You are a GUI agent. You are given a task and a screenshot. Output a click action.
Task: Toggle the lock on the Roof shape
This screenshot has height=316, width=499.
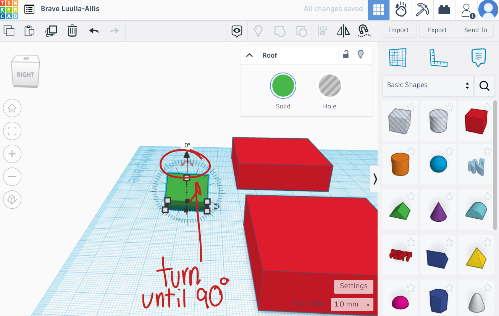click(x=346, y=55)
